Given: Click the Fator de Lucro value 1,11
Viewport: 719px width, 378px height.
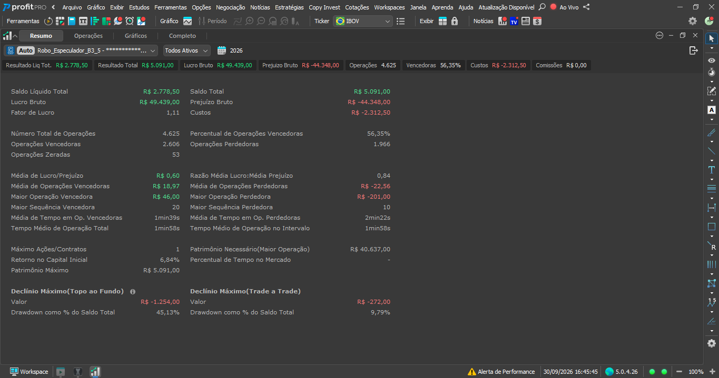Looking at the screenshot, I should pos(173,113).
